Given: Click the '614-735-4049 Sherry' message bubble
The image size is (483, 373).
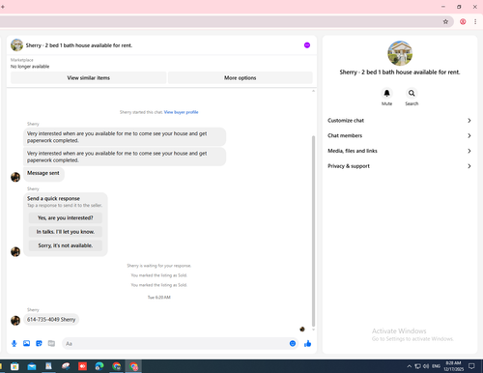Looking at the screenshot, I should pos(51,320).
